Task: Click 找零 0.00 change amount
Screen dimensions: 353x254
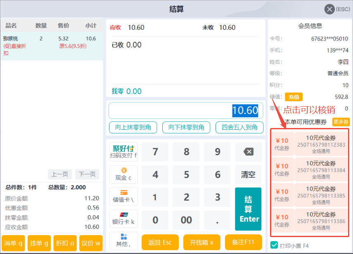Action: 126,91
